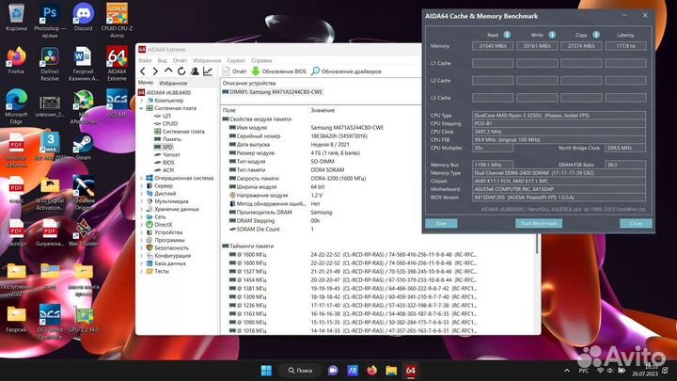
Task: Click Start Benchmark button
Action: tap(539, 223)
